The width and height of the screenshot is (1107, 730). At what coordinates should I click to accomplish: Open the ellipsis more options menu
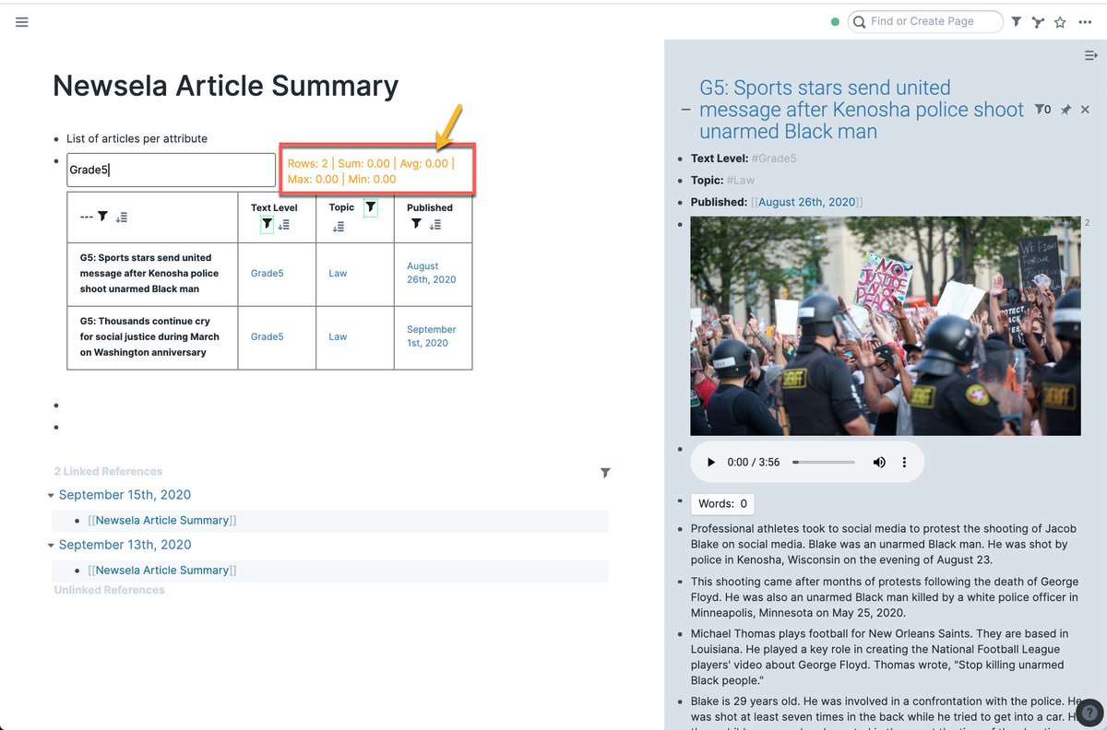click(x=1085, y=21)
